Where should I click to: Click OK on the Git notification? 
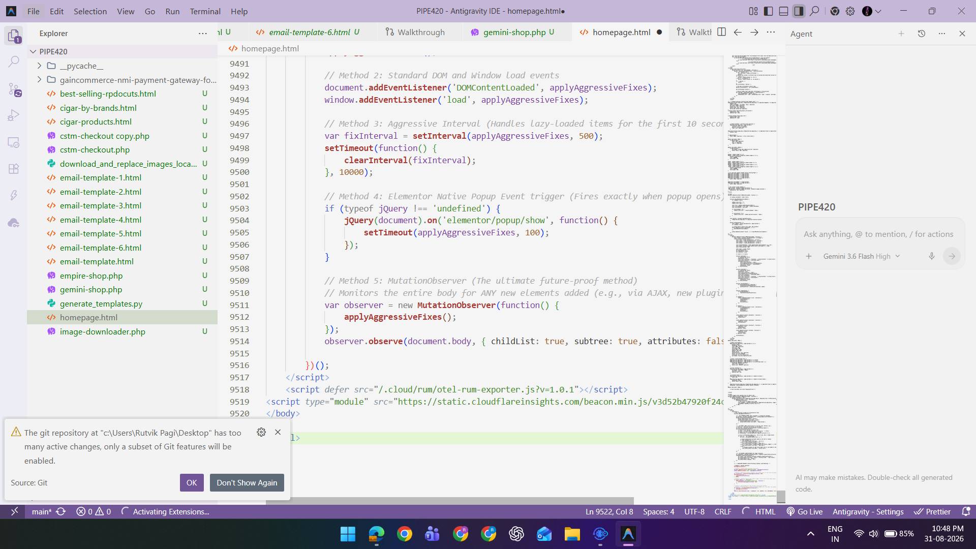(x=192, y=482)
